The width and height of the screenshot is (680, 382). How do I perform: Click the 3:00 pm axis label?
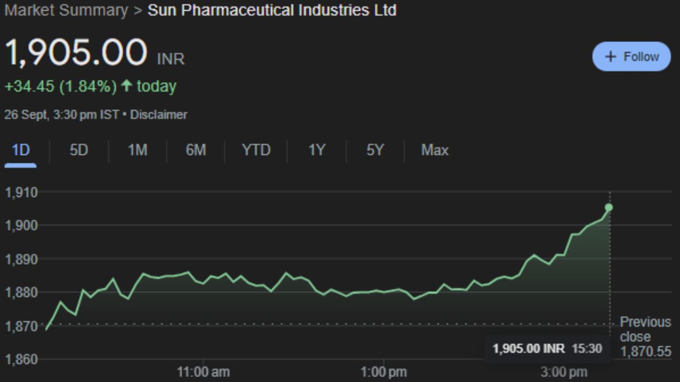(x=564, y=372)
